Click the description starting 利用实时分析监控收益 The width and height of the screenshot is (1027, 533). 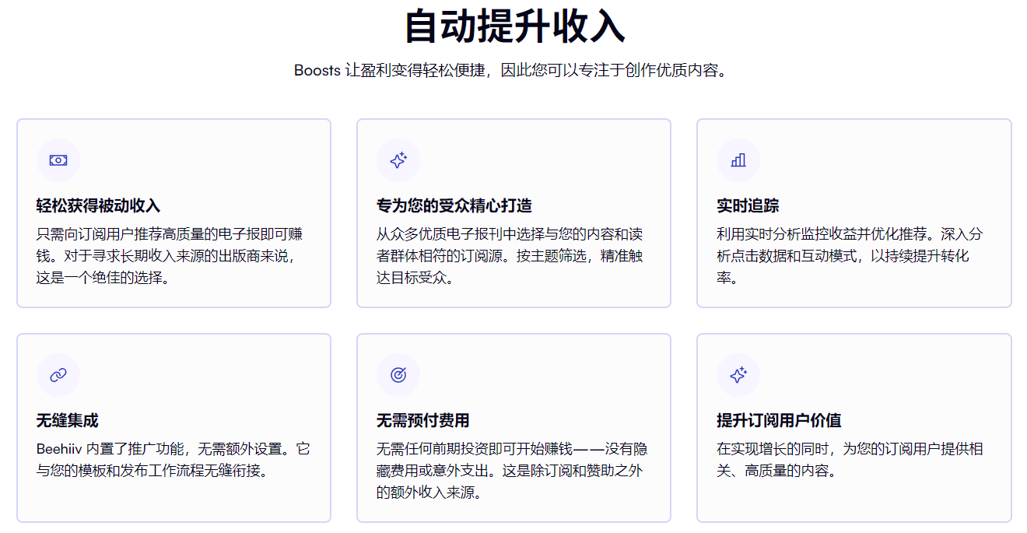click(850, 256)
